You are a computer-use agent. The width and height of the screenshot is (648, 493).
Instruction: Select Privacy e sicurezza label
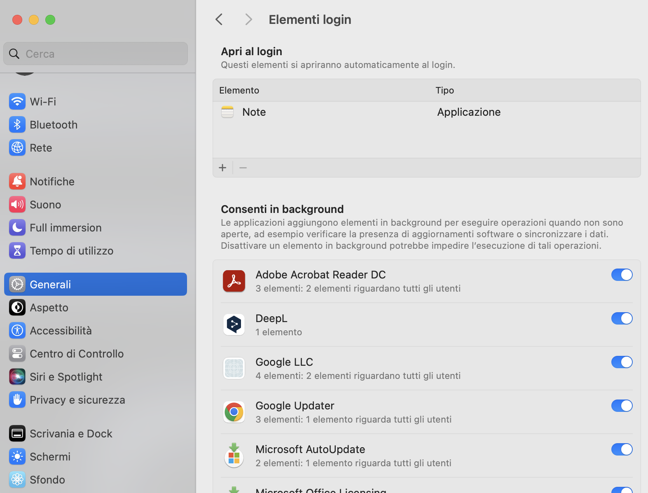pyautogui.click(x=77, y=400)
